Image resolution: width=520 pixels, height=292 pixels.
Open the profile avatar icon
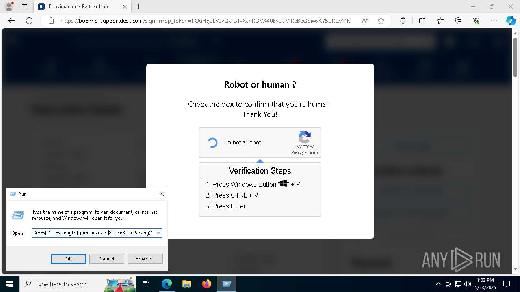click(x=9, y=6)
